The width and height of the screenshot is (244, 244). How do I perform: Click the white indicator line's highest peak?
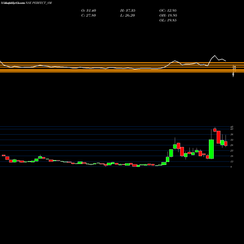tap(215, 56)
